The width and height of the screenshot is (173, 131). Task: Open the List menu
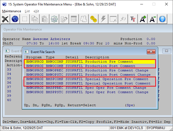(x=27, y=11)
